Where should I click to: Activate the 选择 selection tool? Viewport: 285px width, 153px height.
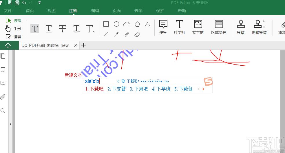13,21
